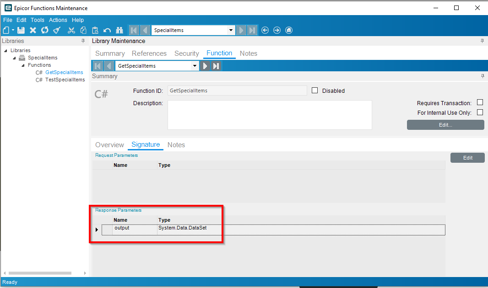The image size is (488, 288).
Task: Select TestSpecialItems in the Libraries tree
Action: [x=65, y=80]
